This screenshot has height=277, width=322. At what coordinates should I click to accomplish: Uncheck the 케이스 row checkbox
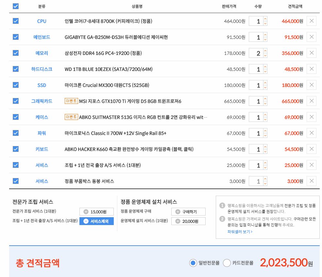pyautogui.click(x=16, y=117)
